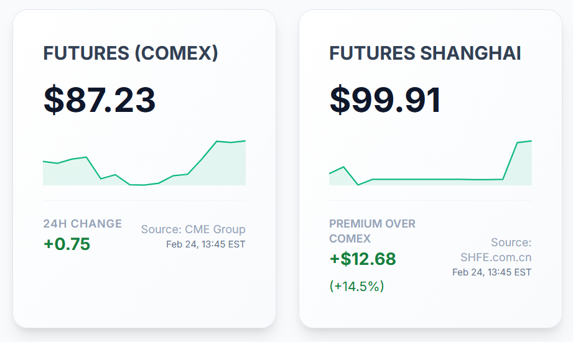Open the SHFE.com.cn source link
Viewport: 573px width, 342px height.
tap(496, 257)
